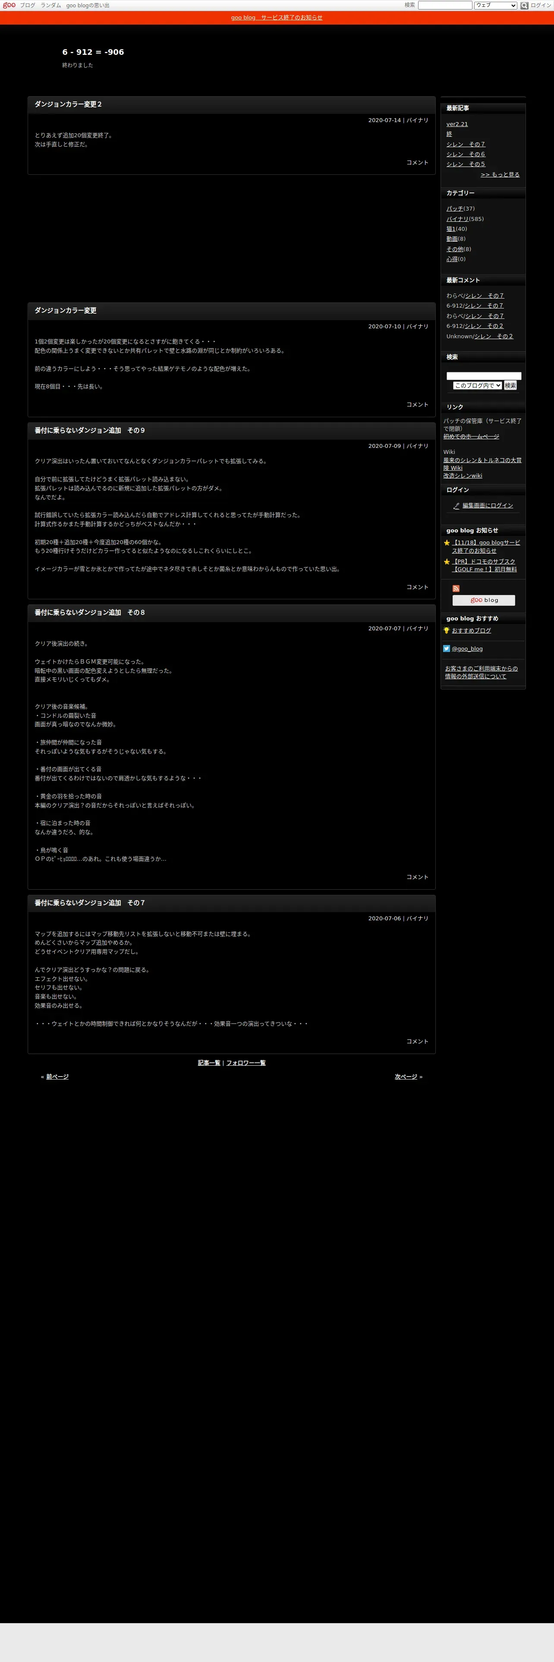Click フォロワー一覧 at page bottom
554x1662 pixels.
click(x=246, y=1063)
